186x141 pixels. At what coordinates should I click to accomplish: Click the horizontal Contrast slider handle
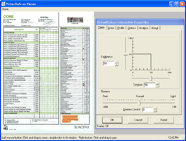point(151,78)
